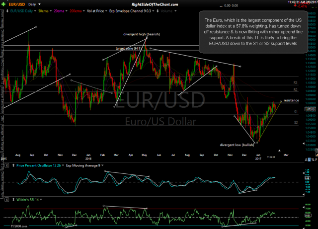This screenshot has height=229, width=318.
Task: Click the S2 support level label
Action: [x=296, y=123]
